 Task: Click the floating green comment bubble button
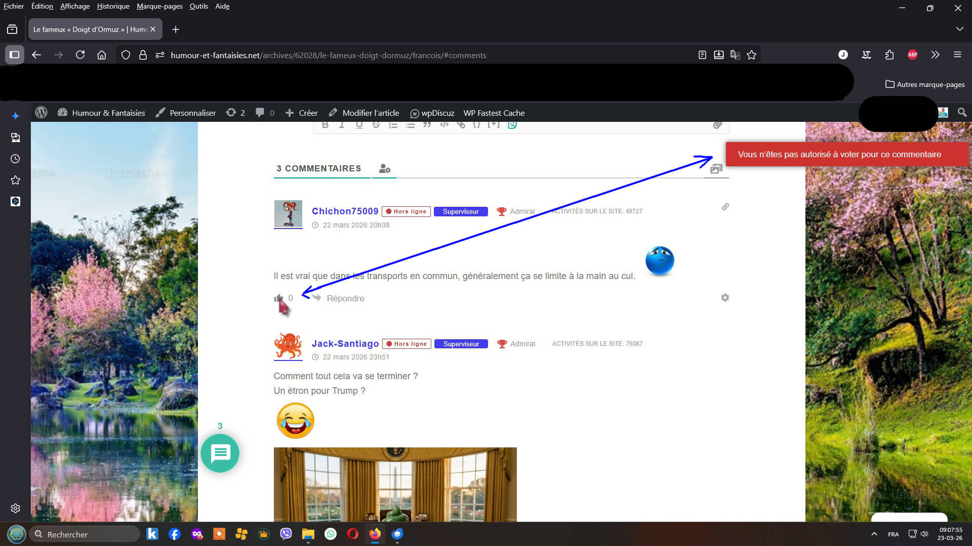[220, 453]
